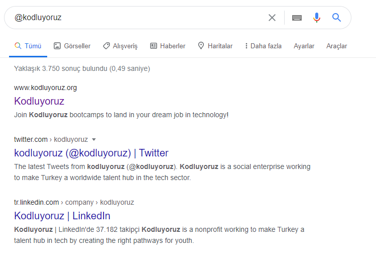The height and width of the screenshot is (256, 376).
Task: Open the Kodluyoruz | LinkedIn result
Action: pyautogui.click(x=62, y=216)
